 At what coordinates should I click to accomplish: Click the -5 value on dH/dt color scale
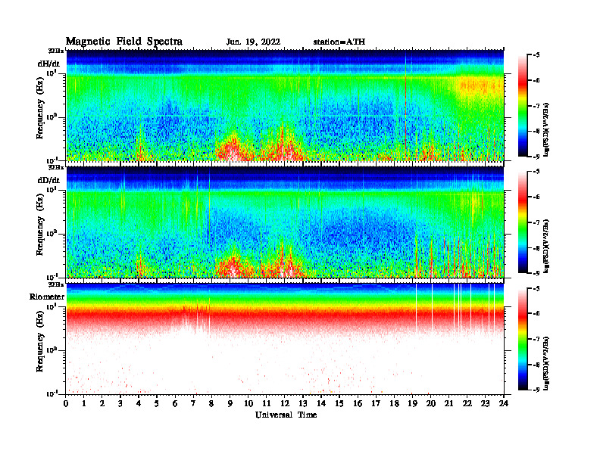[x=536, y=55]
